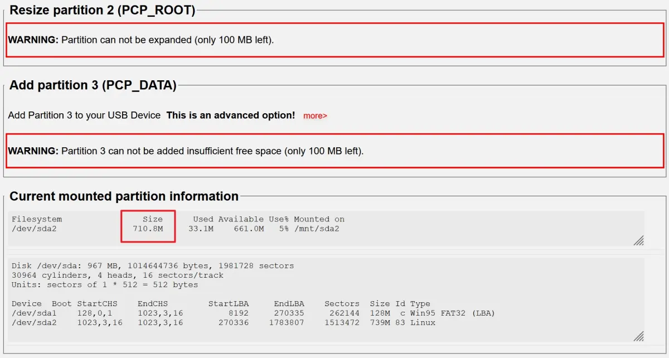
Task: Click /dev/sda1 in the partition table
Action: click(x=34, y=313)
